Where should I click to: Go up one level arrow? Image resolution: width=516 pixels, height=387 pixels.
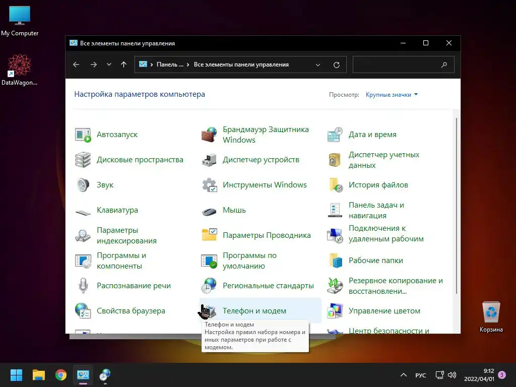124,64
